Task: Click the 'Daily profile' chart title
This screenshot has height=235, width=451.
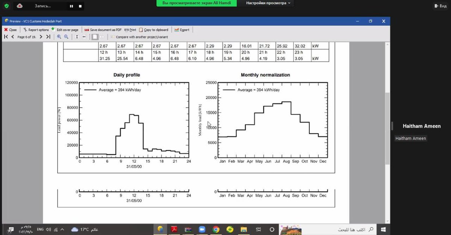Action: [127, 75]
